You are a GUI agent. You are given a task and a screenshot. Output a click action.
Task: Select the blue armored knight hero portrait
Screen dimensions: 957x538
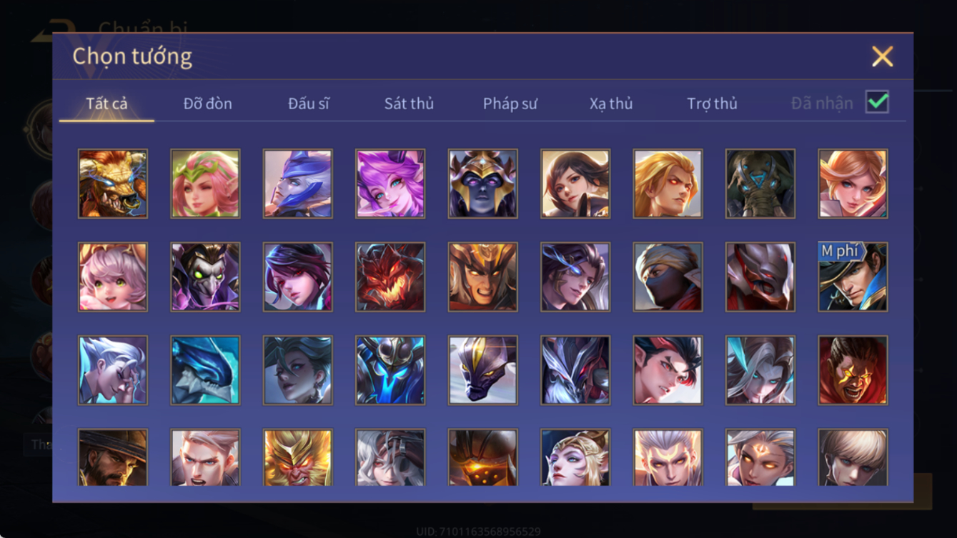[x=390, y=371]
